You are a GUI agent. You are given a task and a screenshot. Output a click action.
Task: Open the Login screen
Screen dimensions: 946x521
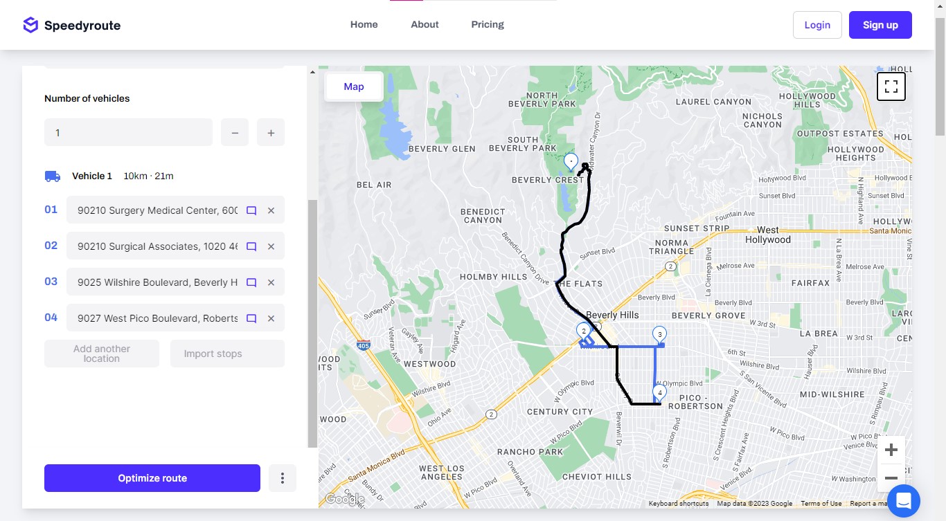click(x=817, y=24)
